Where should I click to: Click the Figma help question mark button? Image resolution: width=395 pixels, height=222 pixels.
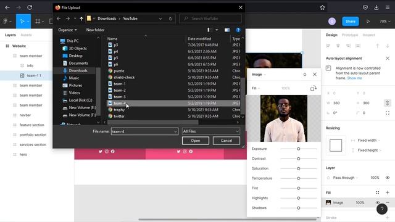[x=382, y=209]
